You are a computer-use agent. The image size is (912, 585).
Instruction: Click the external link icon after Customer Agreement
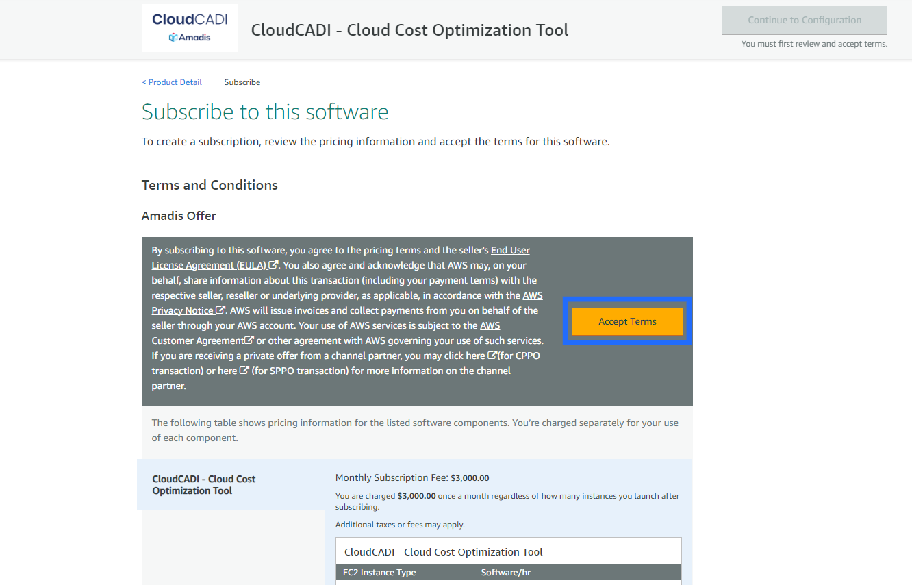[250, 340]
